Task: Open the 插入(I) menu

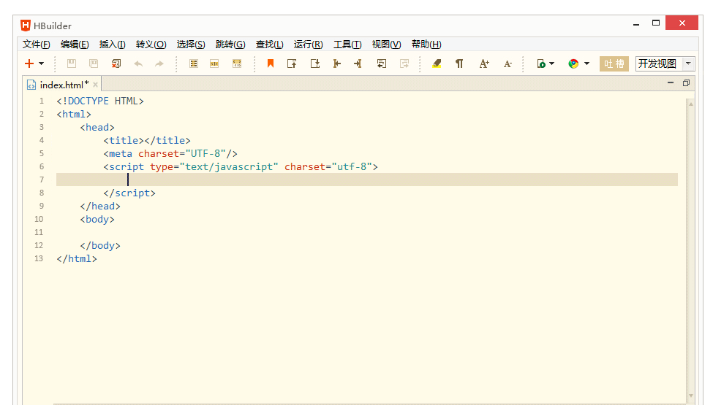Action: coord(113,45)
